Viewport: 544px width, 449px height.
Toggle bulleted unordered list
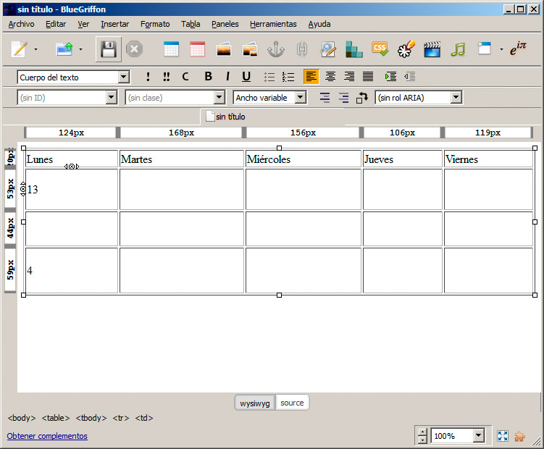tap(269, 77)
